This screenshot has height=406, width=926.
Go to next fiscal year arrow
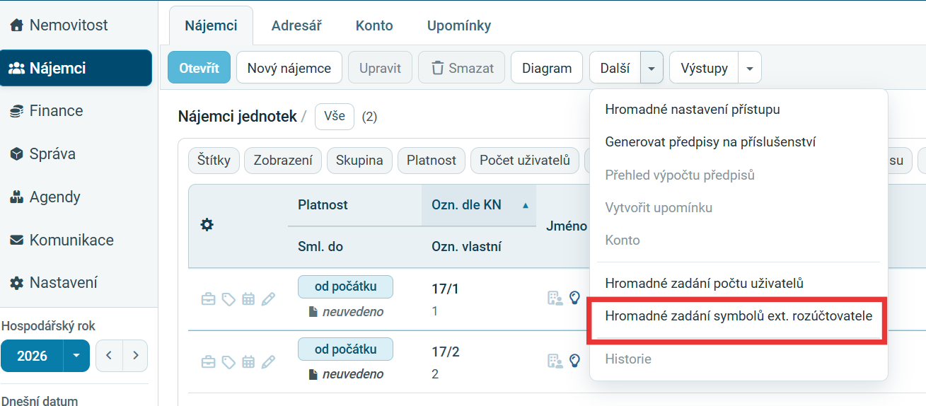click(x=135, y=356)
